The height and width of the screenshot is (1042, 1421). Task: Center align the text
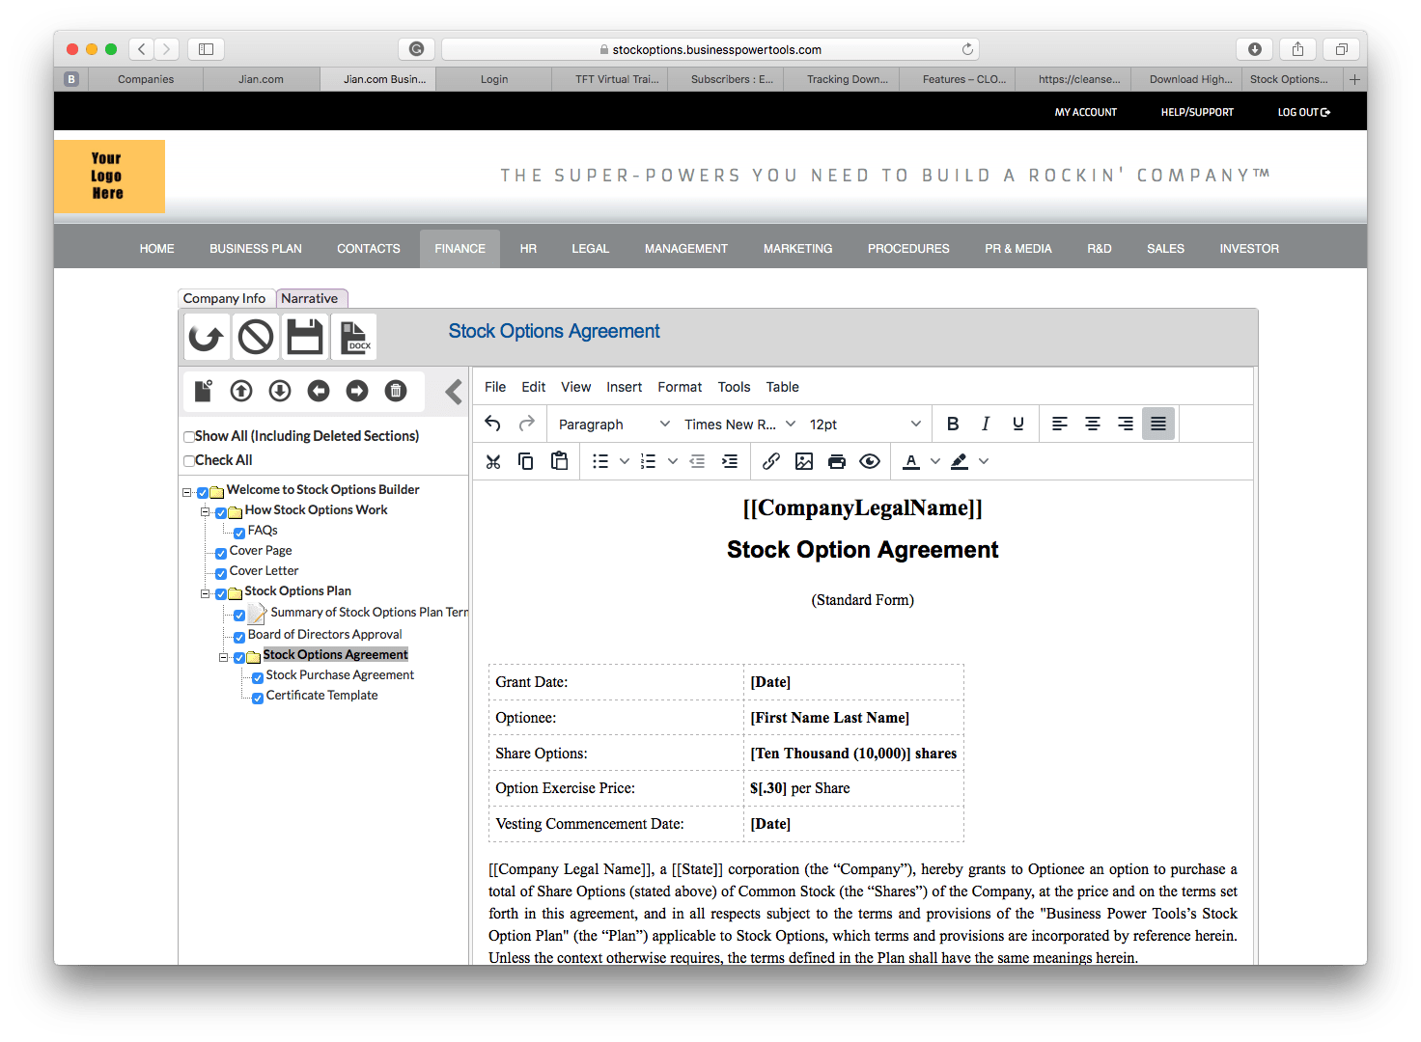pyautogui.click(x=1093, y=424)
